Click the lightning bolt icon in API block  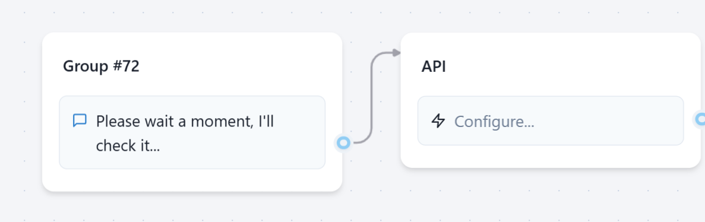[438, 121]
